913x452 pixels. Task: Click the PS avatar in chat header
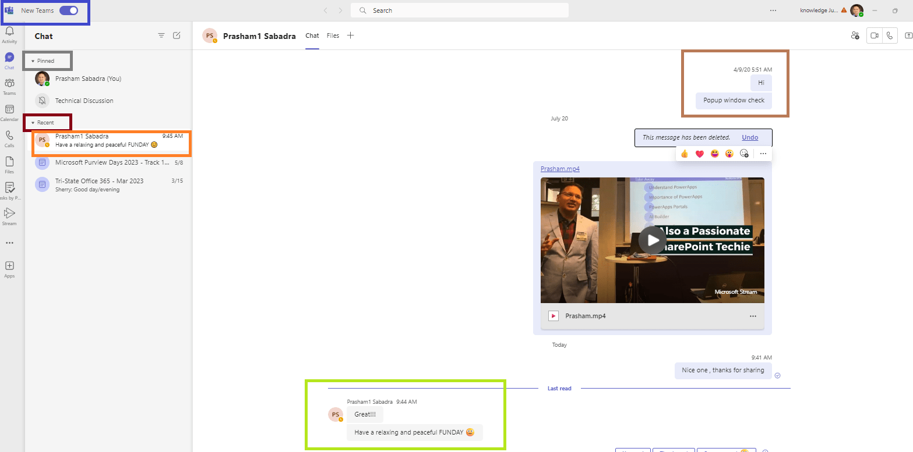pyautogui.click(x=209, y=35)
